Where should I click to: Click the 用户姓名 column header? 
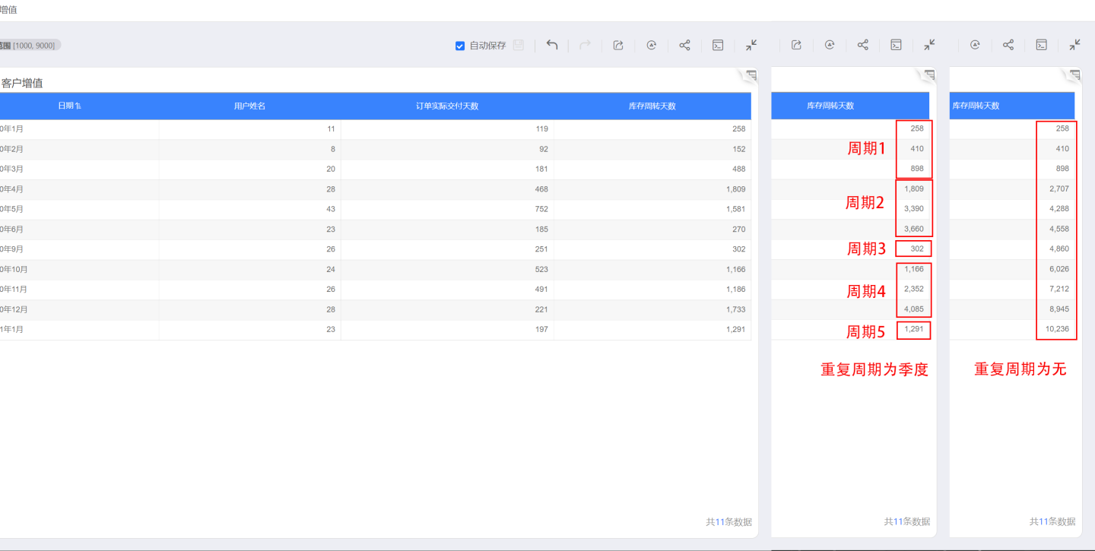[249, 106]
